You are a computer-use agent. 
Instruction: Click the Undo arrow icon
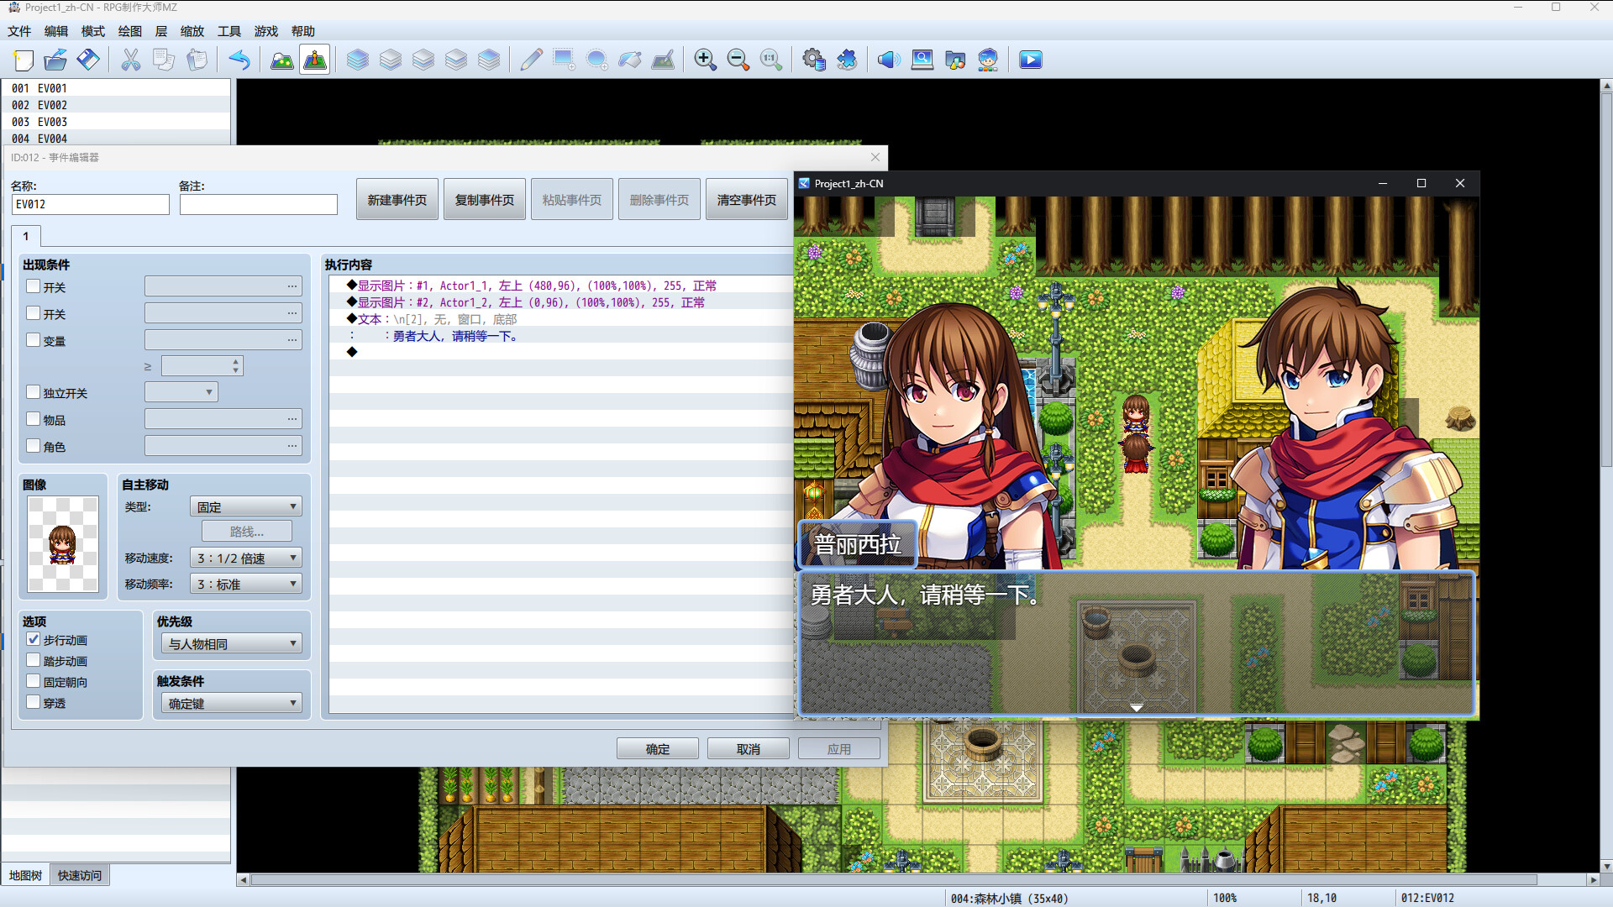pyautogui.click(x=239, y=60)
